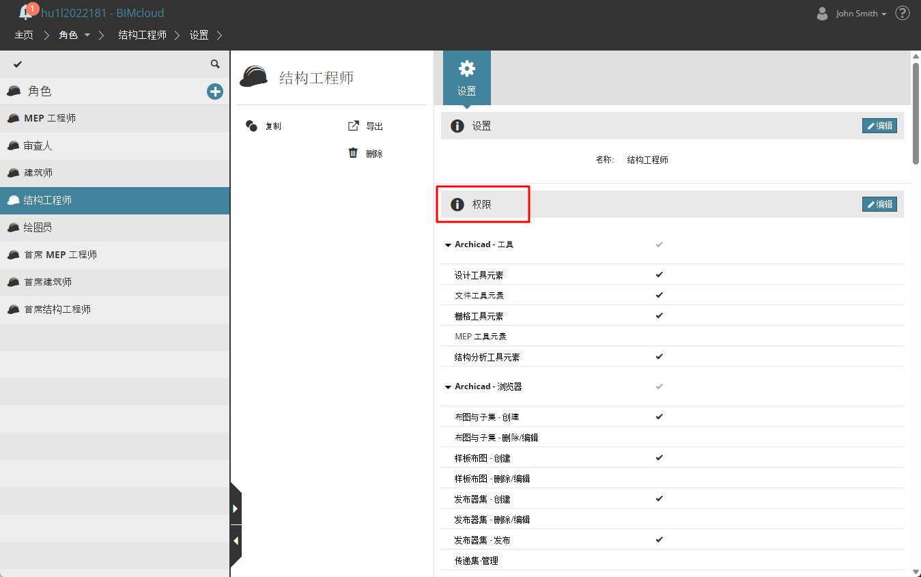Click the hard hat icon next to the 角色 heading
This screenshot has height=577, width=921.
[x=14, y=91]
